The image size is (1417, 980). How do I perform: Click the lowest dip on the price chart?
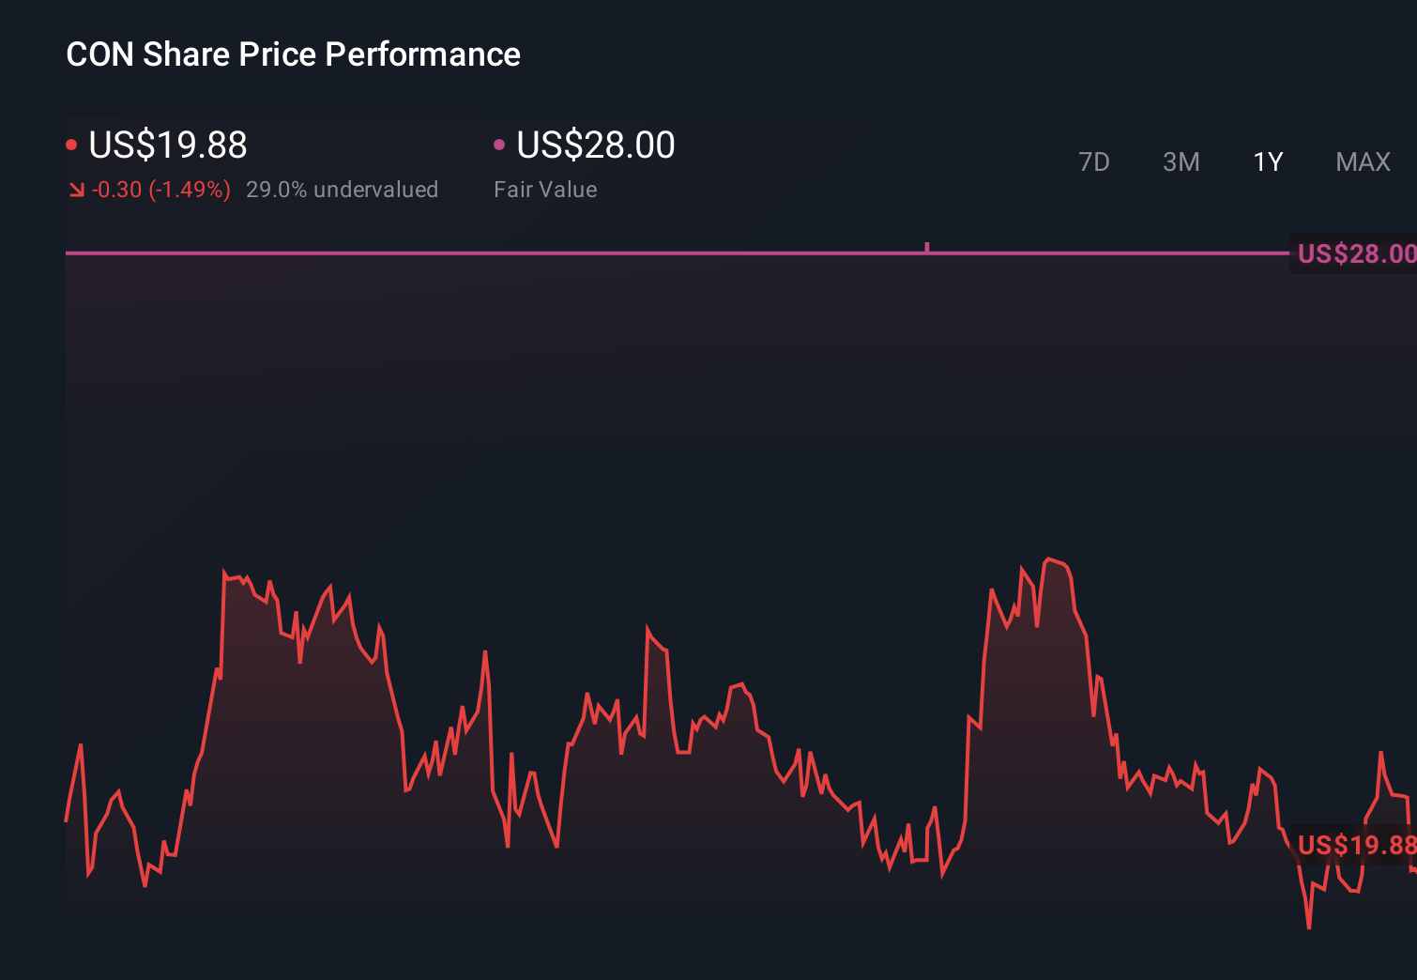[x=1308, y=925]
